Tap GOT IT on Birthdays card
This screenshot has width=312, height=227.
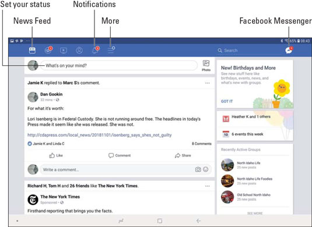coord(227,101)
